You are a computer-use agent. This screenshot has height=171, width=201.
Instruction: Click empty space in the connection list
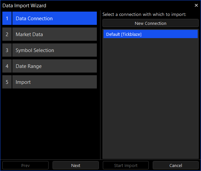pyautogui.click(x=150, y=99)
